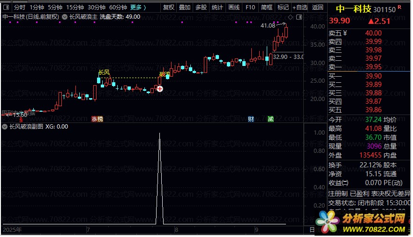The width and height of the screenshot is (413, 237).
Task: Click the 买二 price 39.89
Action: pos(373,85)
